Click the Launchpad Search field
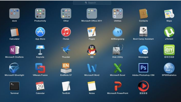This screenshot has height=102, width=181. pos(92,3)
